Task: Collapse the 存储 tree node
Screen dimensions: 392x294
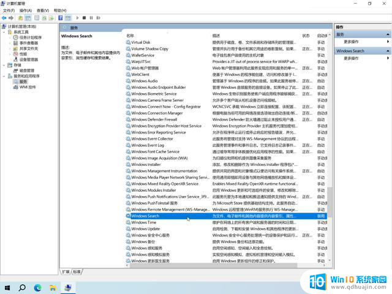Action: pos(4,66)
